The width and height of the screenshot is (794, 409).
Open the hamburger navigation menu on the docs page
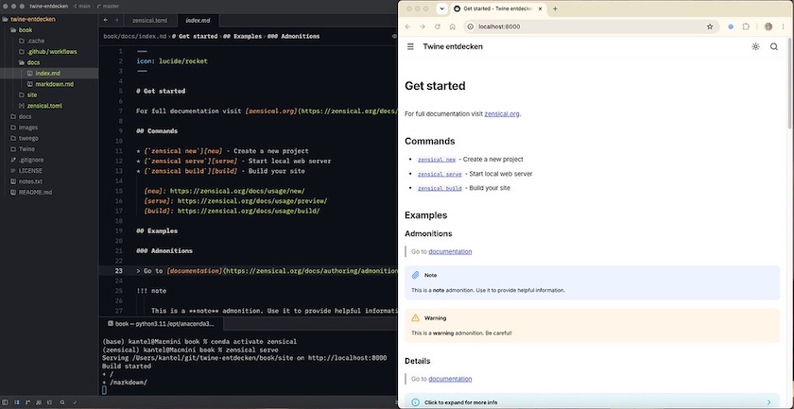[x=410, y=46]
